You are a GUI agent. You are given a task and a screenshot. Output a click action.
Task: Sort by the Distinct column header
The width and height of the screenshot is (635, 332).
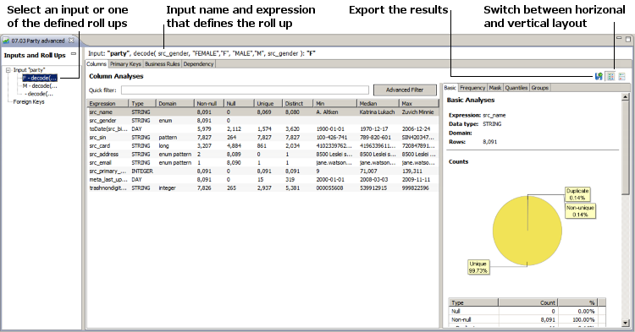298,103
